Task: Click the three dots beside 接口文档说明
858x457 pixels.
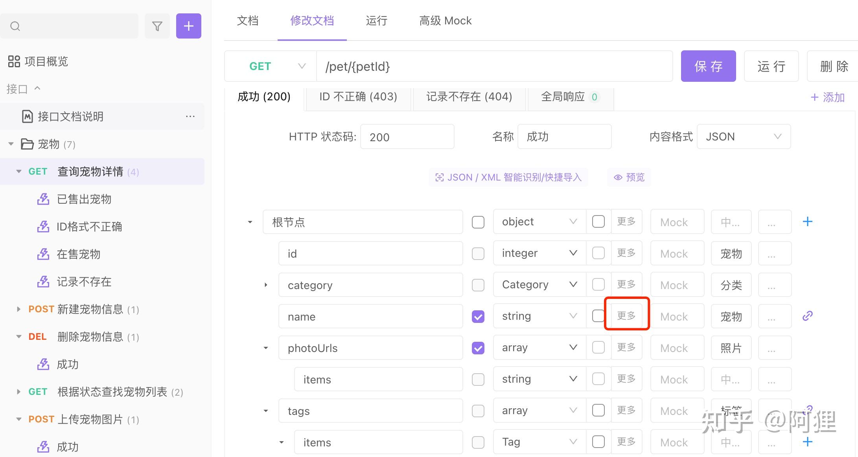Action: 190,116
